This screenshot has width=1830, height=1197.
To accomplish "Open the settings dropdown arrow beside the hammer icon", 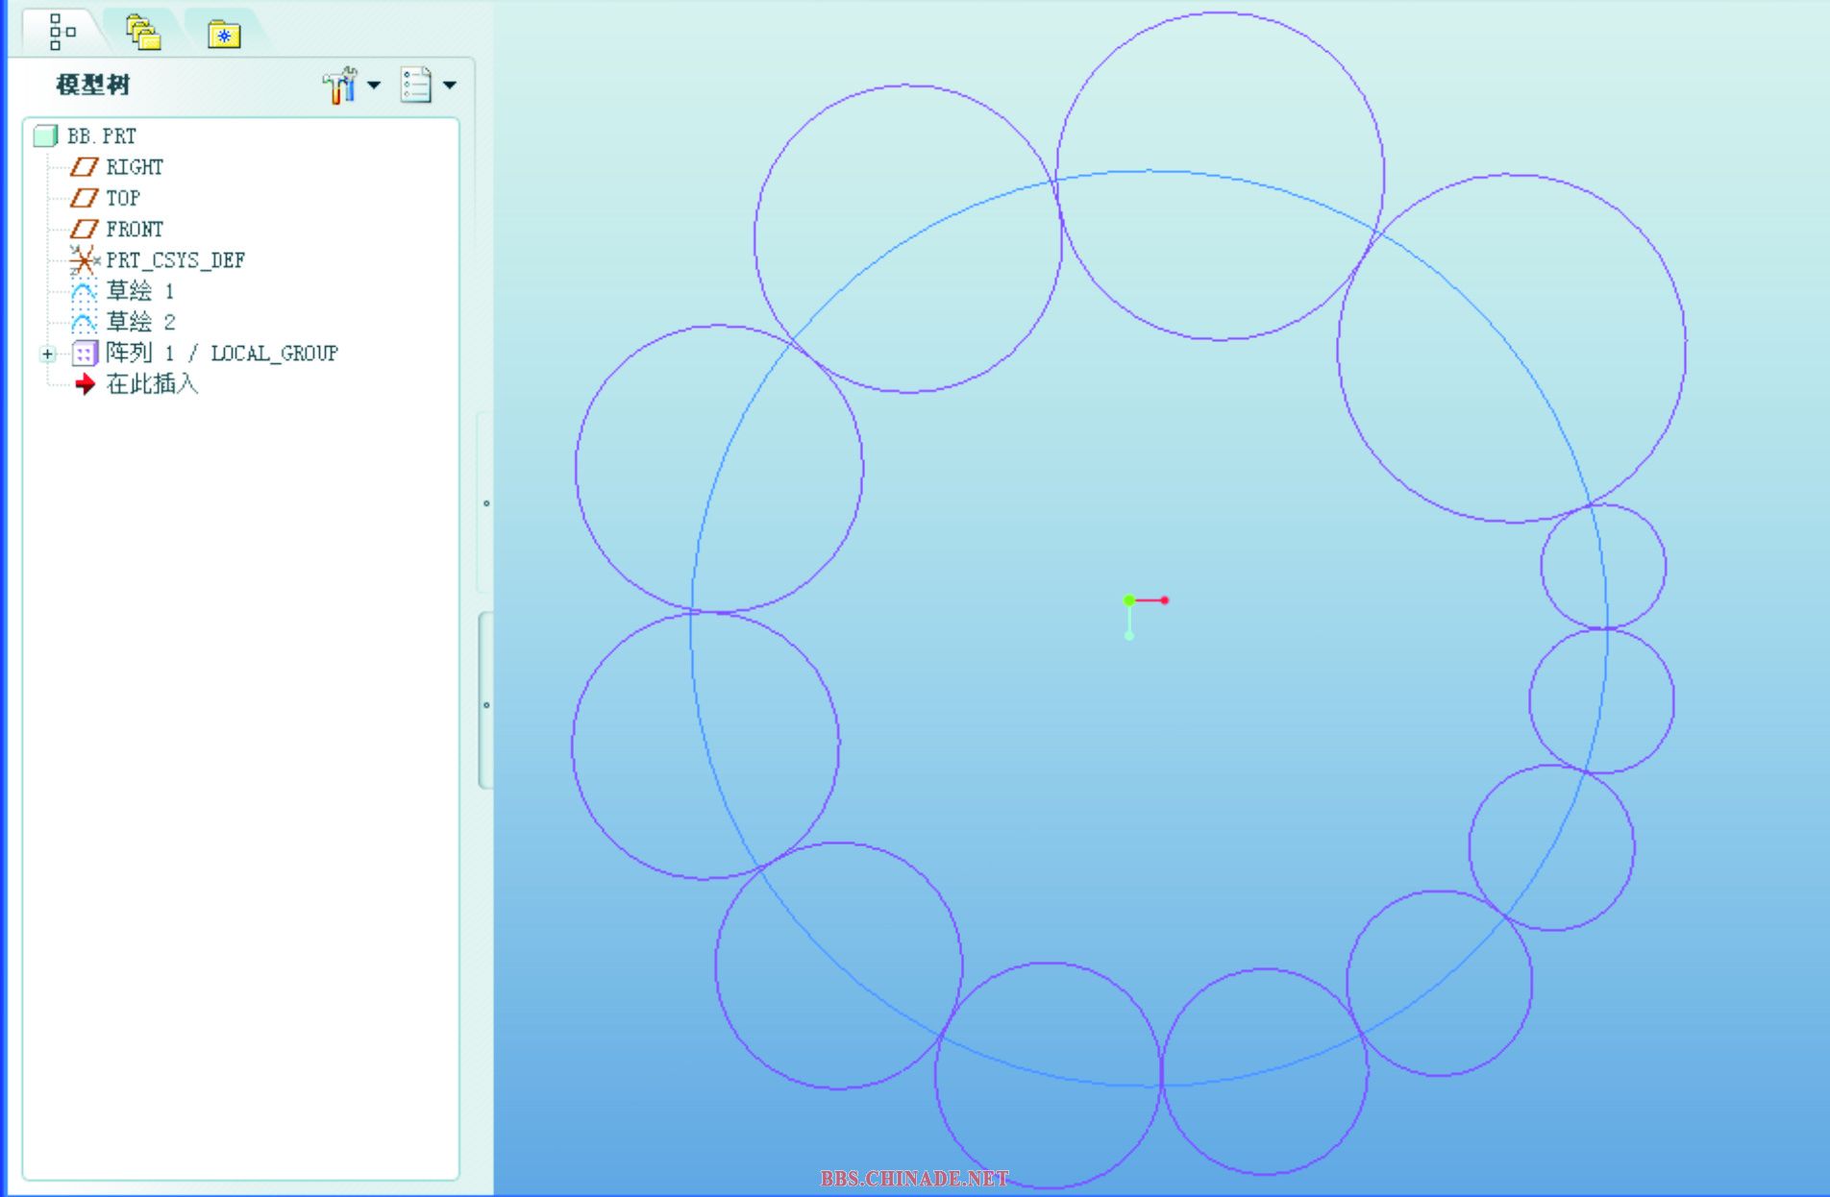I will pyautogui.click(x=374, y=85).
